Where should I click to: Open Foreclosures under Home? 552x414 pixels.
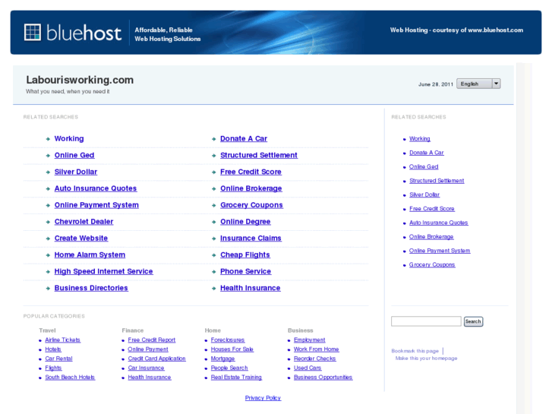228,340
